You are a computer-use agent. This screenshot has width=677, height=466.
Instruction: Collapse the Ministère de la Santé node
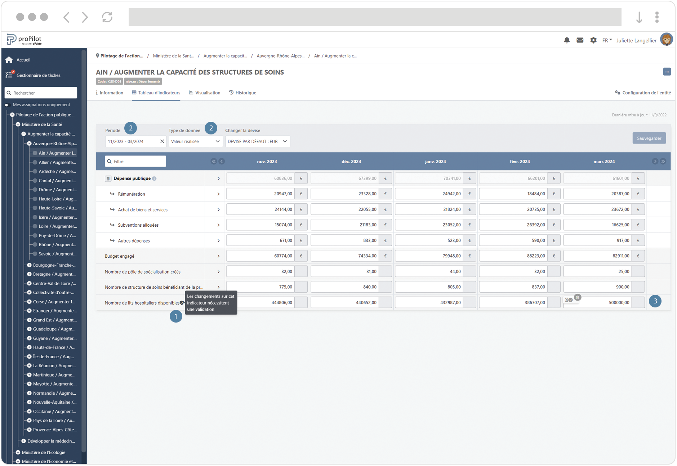[18, 124]
